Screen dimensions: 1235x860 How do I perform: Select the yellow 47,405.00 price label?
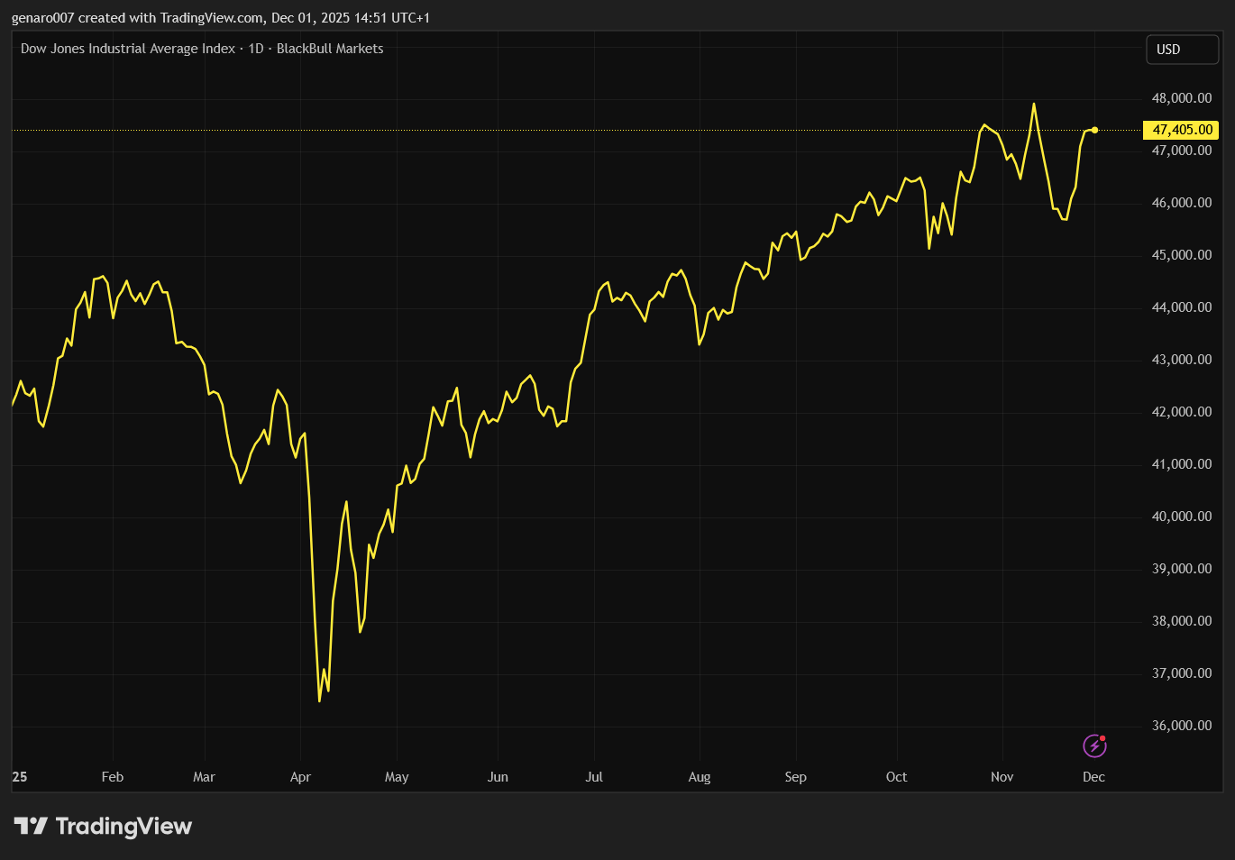[x=1182, y=130]
